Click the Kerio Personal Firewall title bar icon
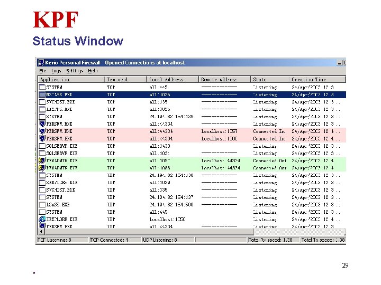This screenshot has height=285, width=381. (41, 62)
